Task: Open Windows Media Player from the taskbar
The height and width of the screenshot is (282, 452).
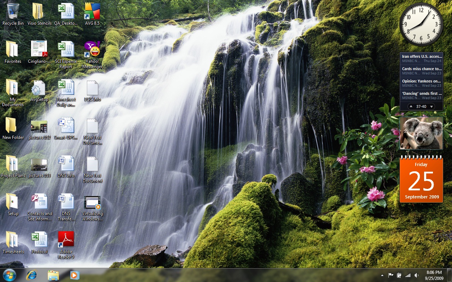Action: pyautogui.click(x=75, y=275)
